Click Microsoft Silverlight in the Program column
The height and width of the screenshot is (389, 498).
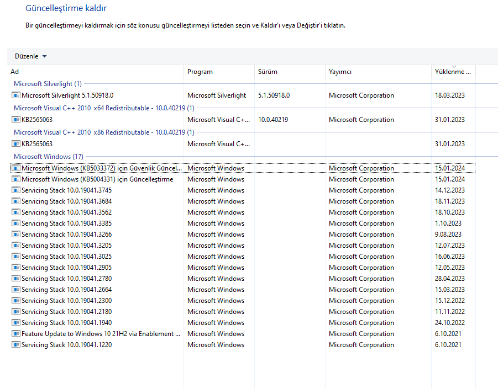217,95
